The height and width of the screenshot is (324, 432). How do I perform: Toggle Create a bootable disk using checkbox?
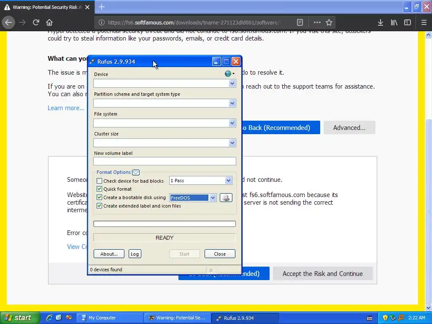click(x=99, y=197)
